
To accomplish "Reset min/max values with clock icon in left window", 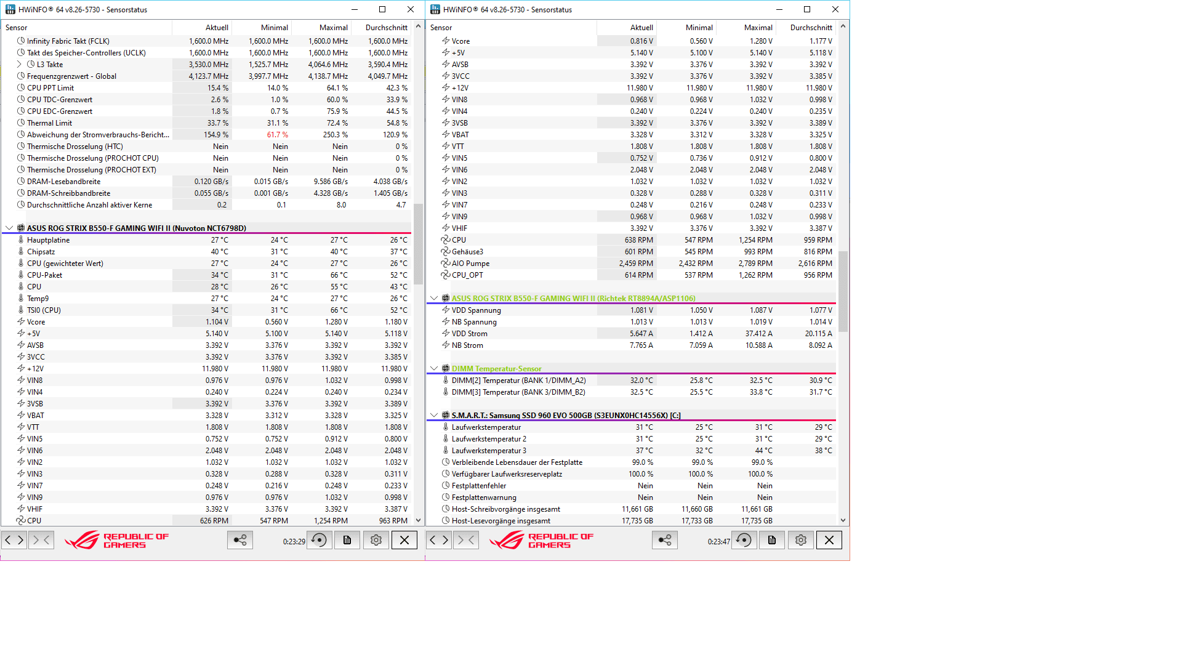I will 320,540.
